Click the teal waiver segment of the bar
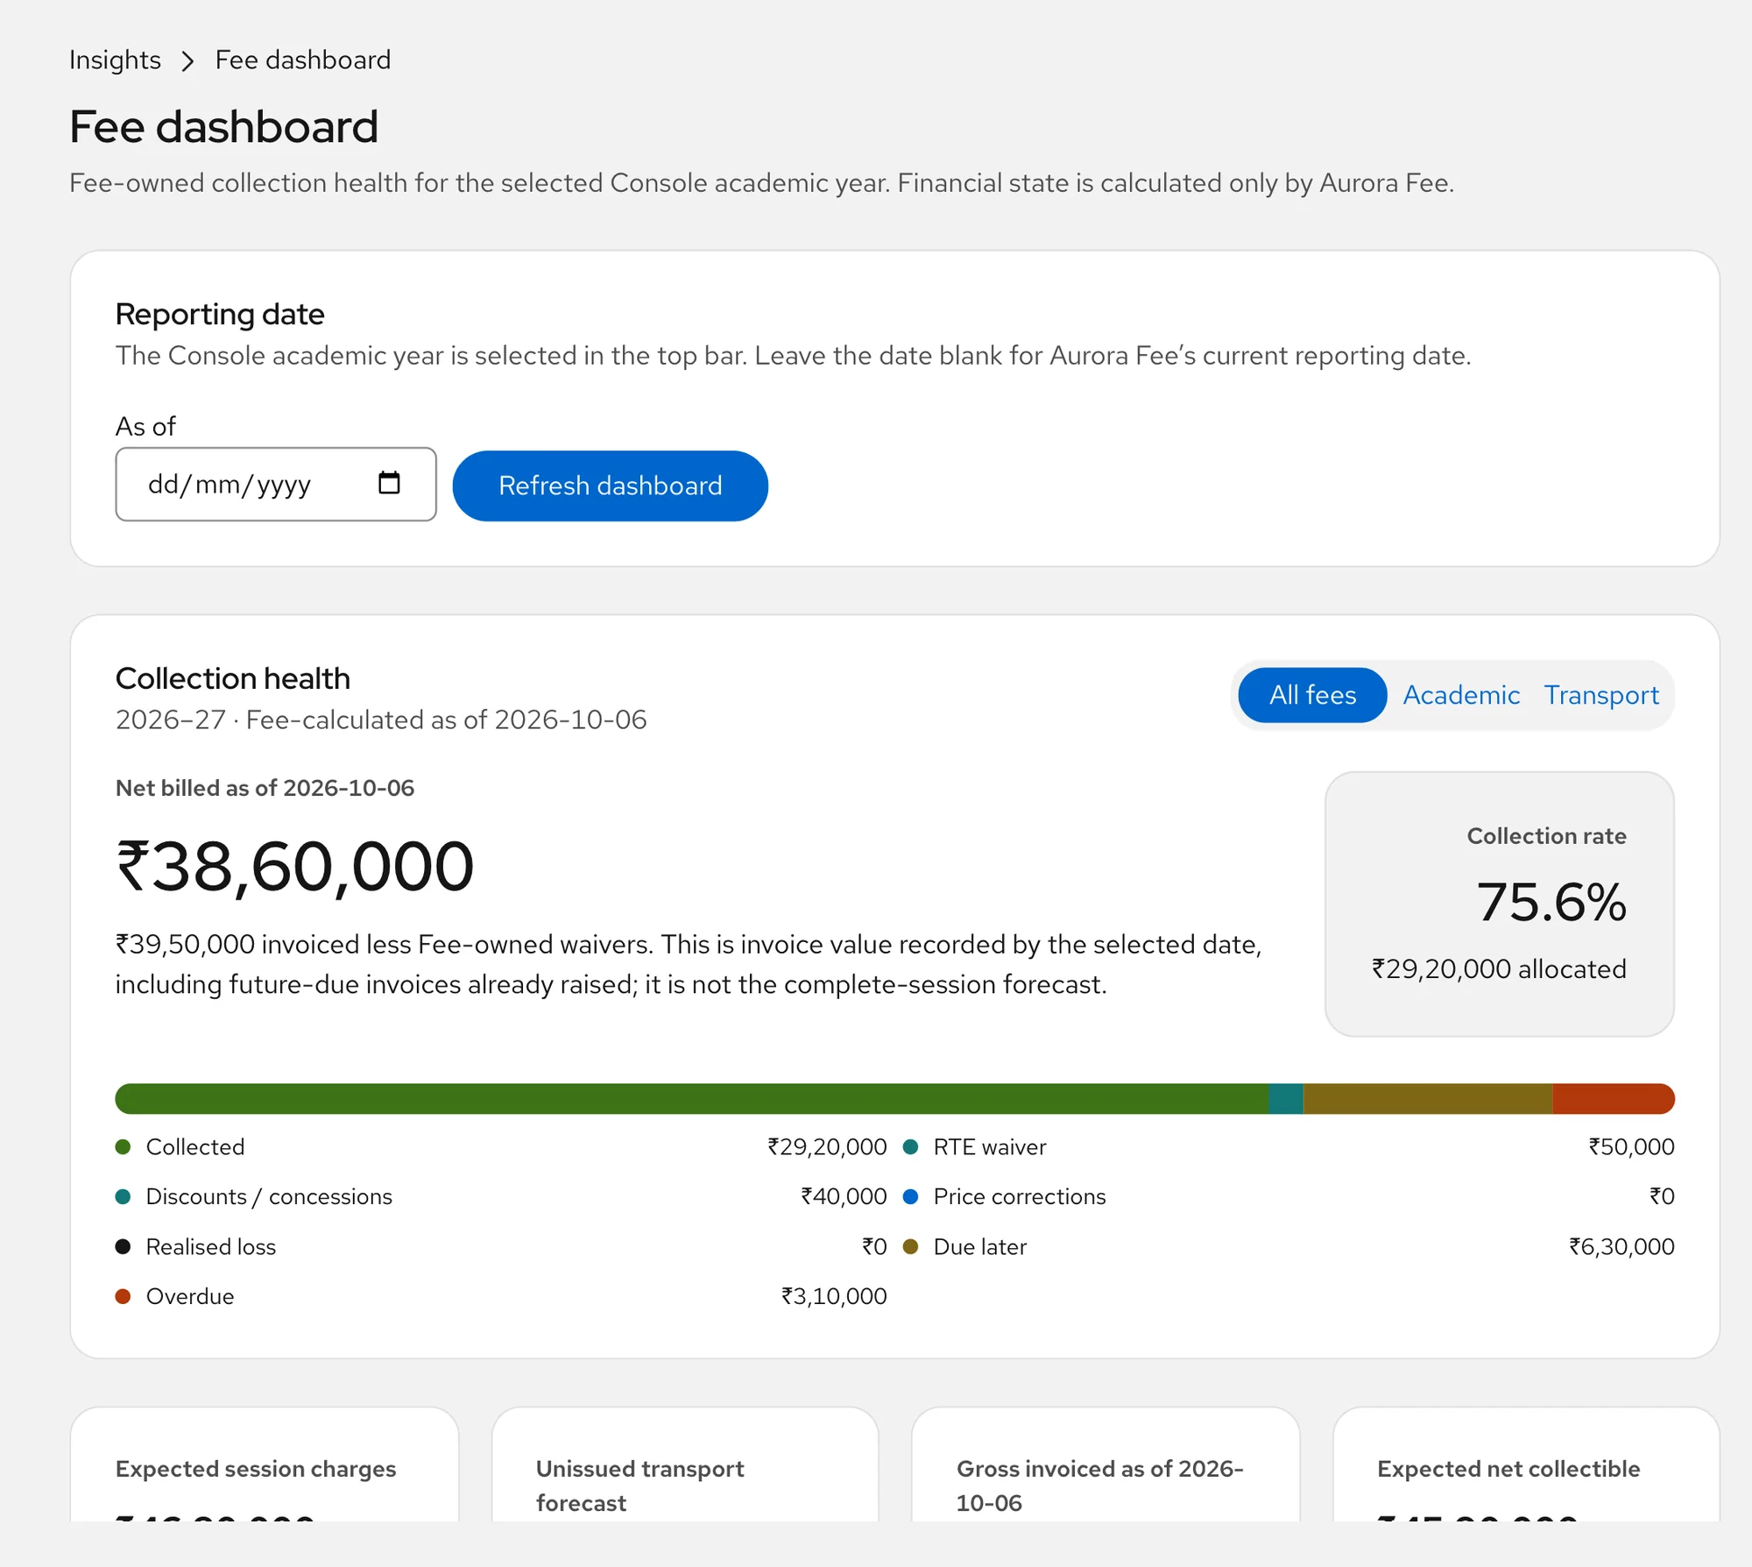The height and width of the screenshot is (1567, 1752). pyautogui.click(x=1286, y=1098)
